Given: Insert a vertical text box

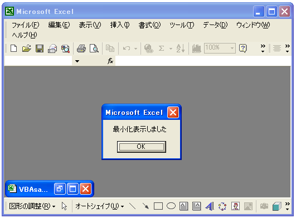Looking at the screenshot, I should coord(197,206).
